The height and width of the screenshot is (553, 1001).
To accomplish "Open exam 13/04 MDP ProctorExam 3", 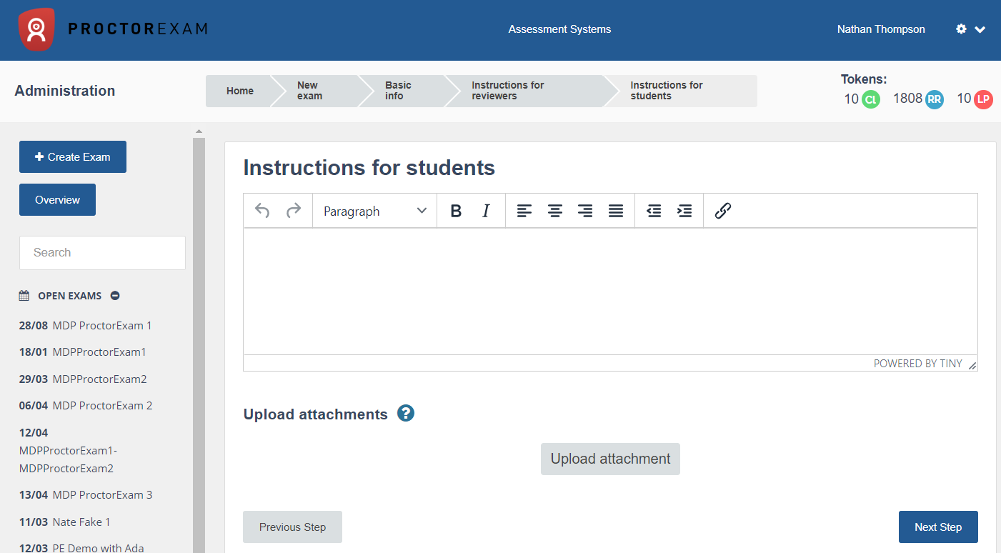I will click(x=86, y=494).
